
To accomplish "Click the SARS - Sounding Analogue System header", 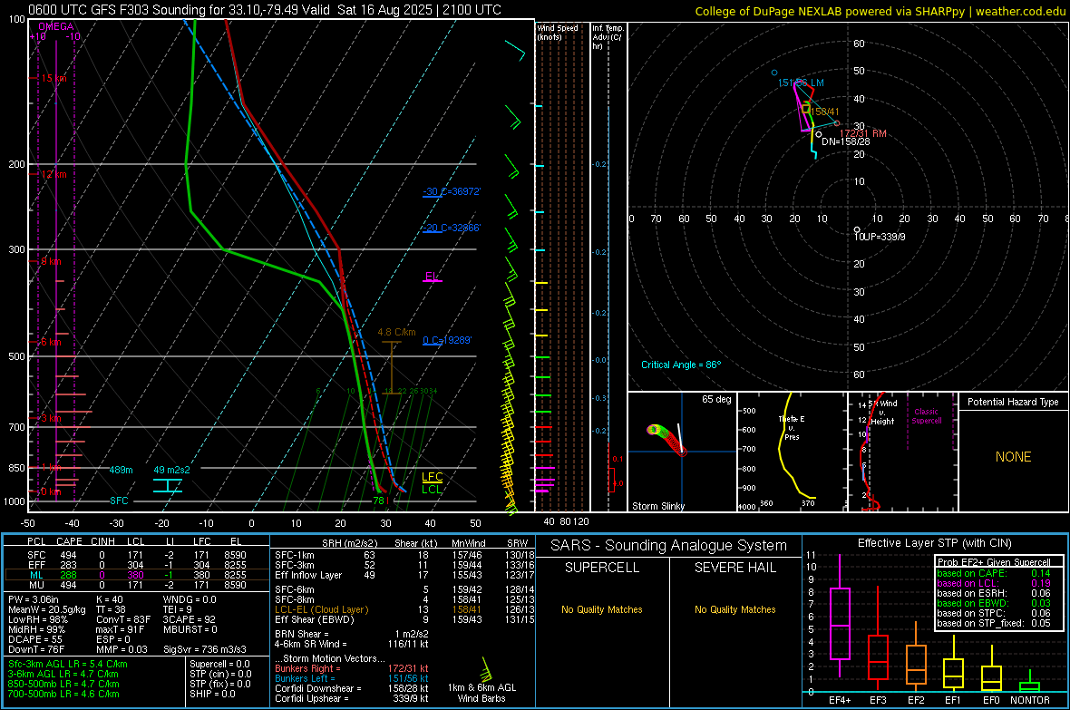I will point(669,546).
